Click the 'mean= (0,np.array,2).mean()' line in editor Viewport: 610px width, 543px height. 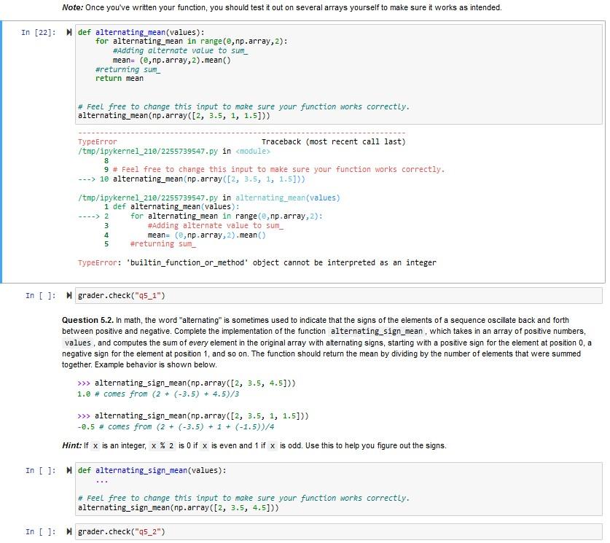[x=171, y=60]
